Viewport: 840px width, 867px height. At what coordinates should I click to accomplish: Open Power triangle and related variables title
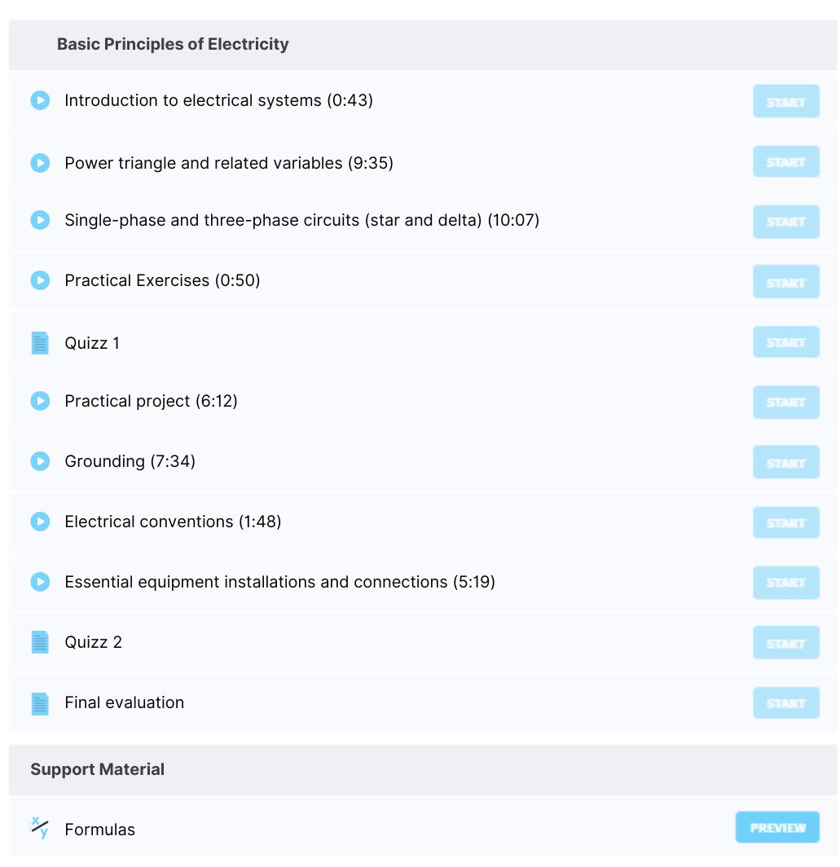[x=229, y=163]
